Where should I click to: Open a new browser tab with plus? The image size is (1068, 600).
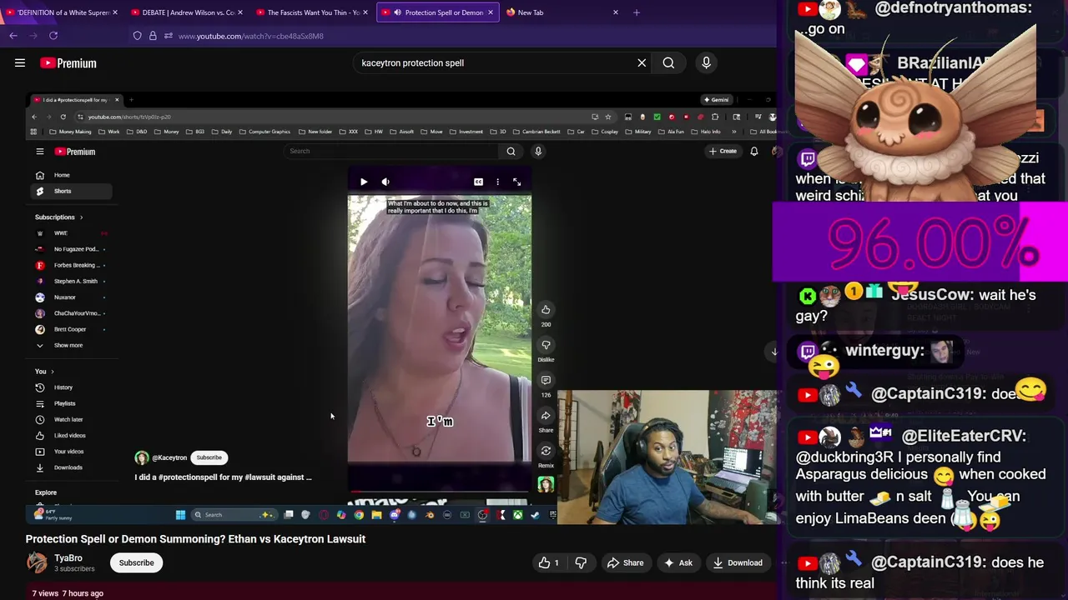(637, 12)
